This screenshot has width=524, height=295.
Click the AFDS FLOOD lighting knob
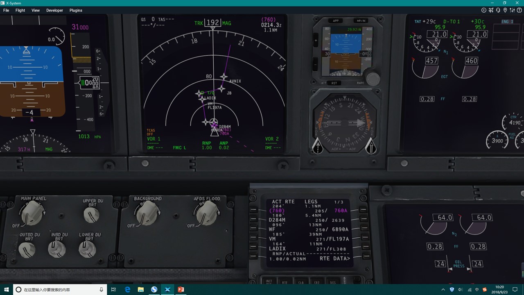click(207, 213)
